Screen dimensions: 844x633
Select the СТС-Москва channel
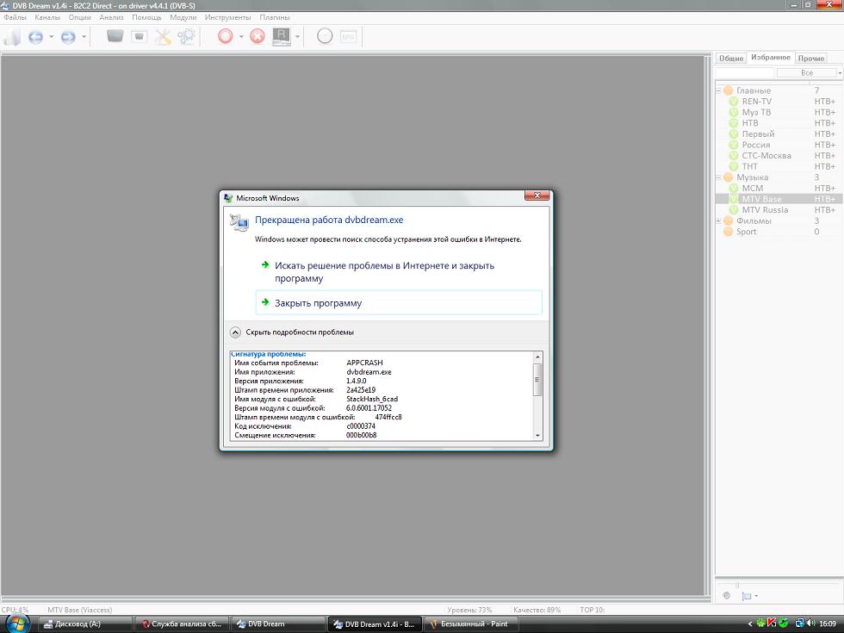[766, 156]
